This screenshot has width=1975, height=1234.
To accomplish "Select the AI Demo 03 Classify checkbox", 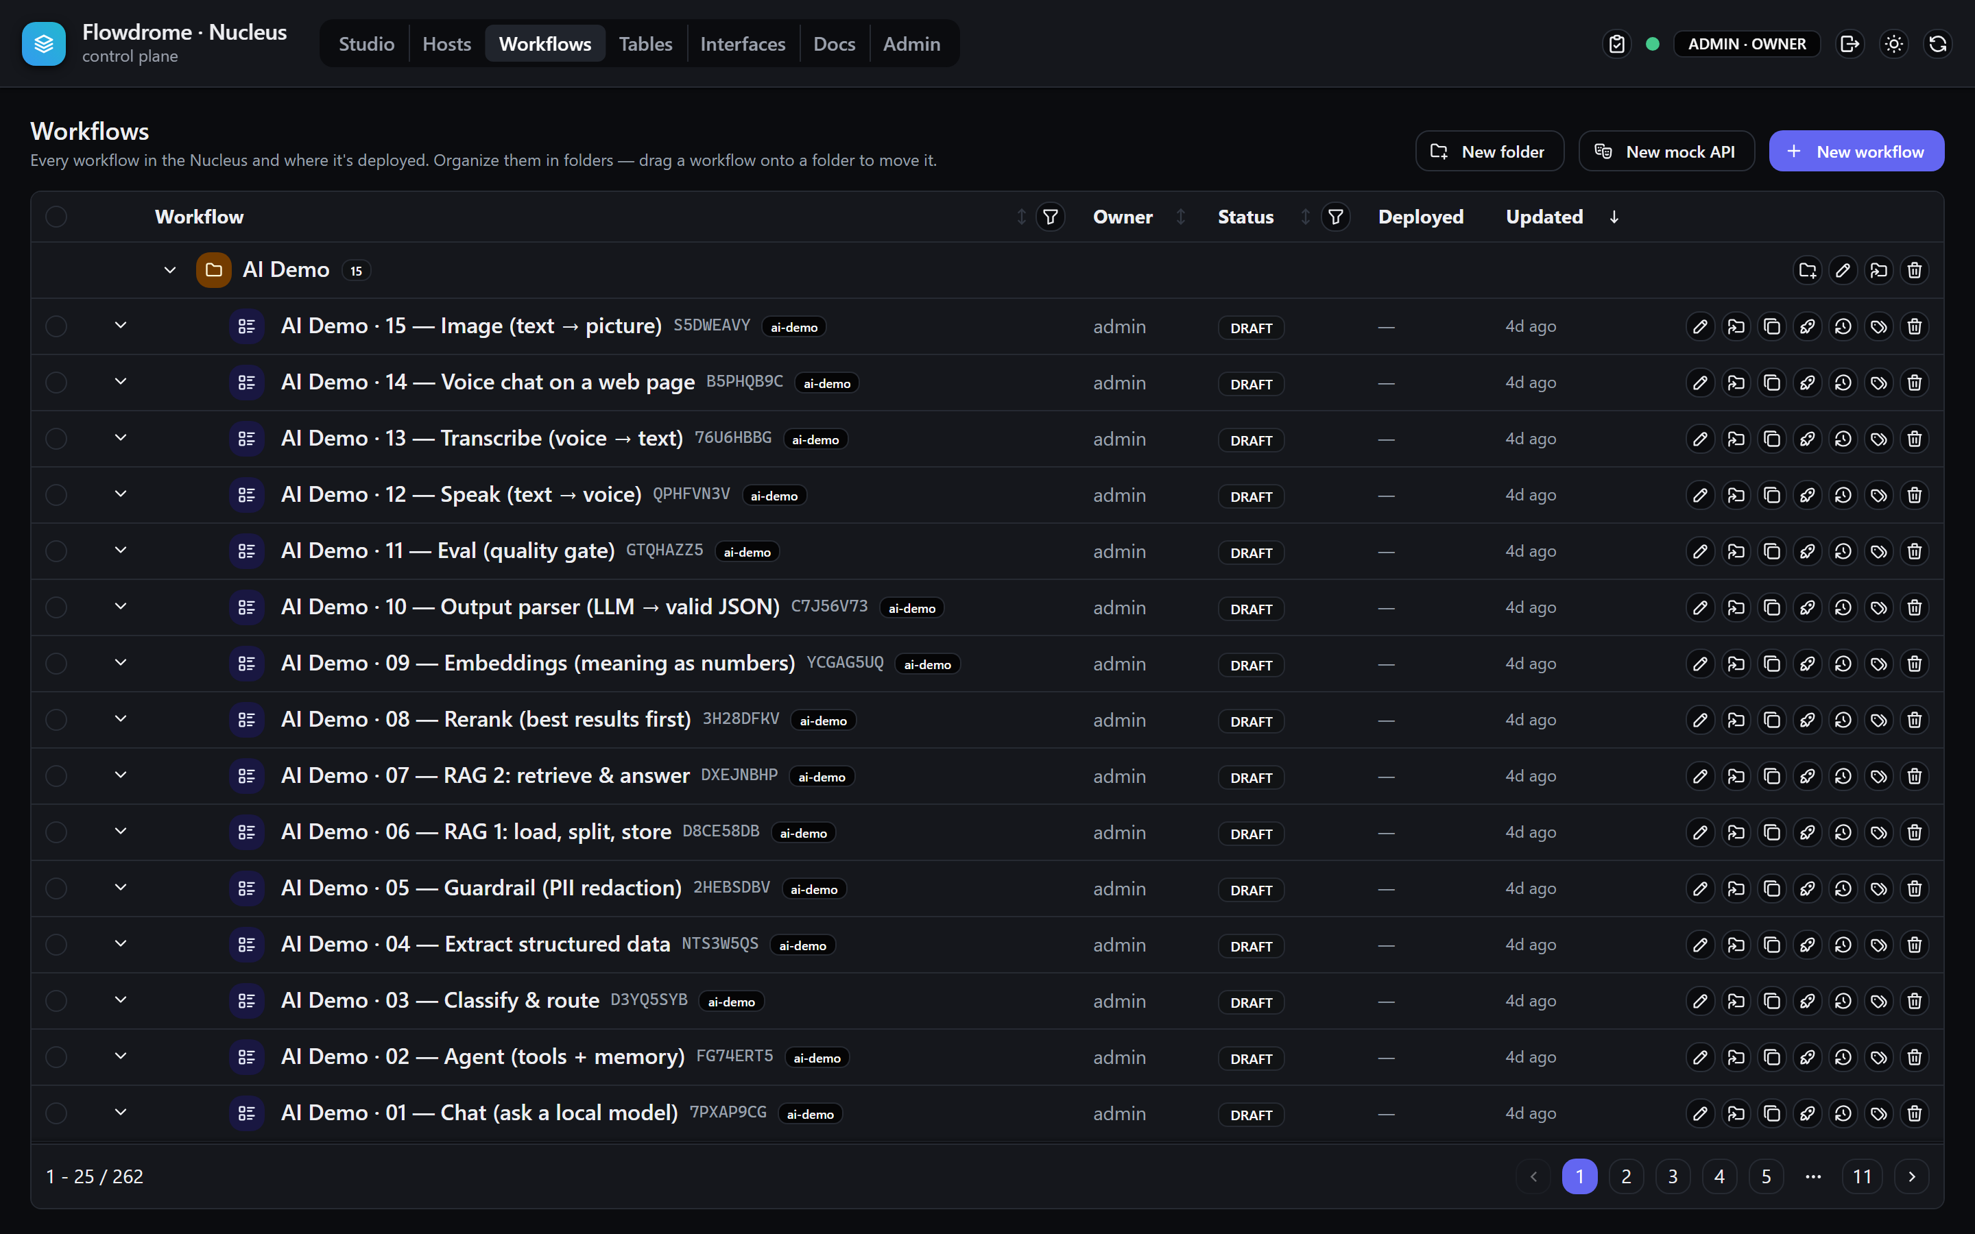I will [x=56, y=1002].
